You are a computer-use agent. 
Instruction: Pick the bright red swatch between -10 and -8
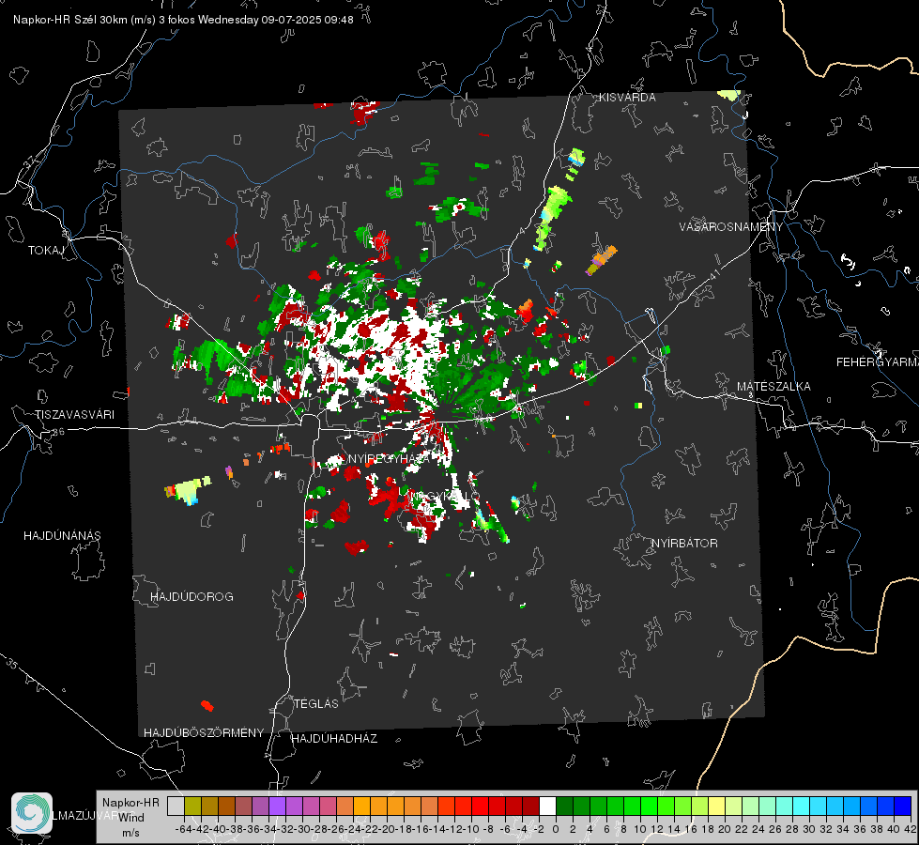[x=480, y=806]
